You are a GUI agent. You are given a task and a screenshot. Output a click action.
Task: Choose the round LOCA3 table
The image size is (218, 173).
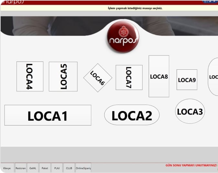coord(190,111)
